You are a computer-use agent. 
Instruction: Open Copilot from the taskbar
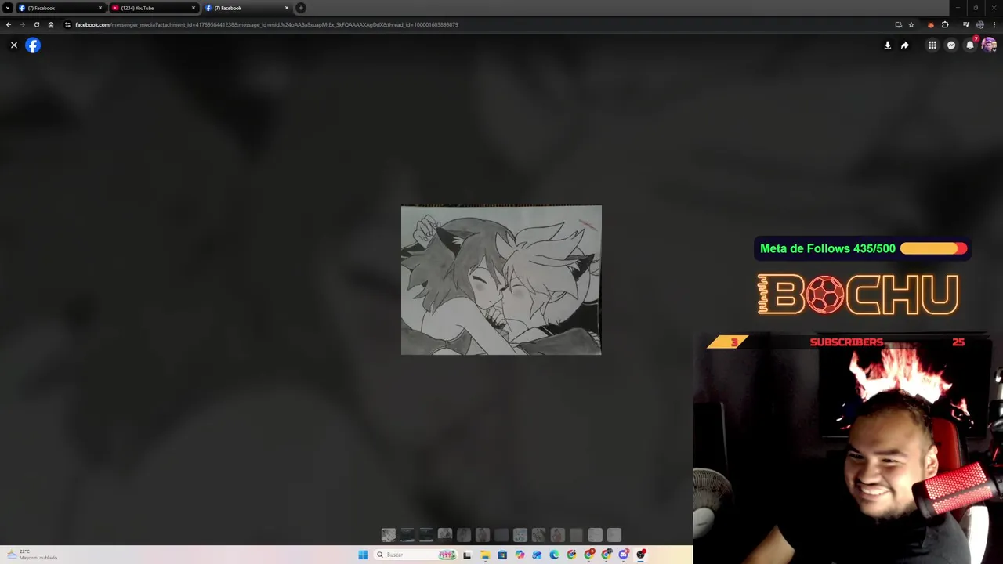[520, 555]
